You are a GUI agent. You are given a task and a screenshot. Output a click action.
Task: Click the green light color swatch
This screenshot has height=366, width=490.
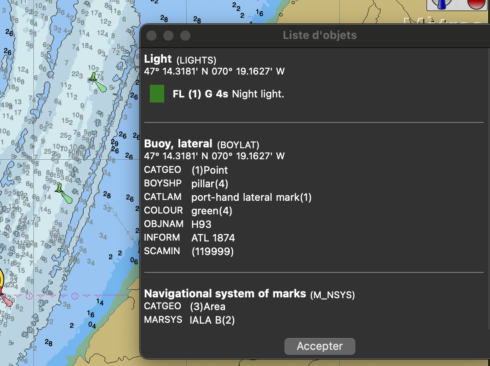(x=157, y=94)
